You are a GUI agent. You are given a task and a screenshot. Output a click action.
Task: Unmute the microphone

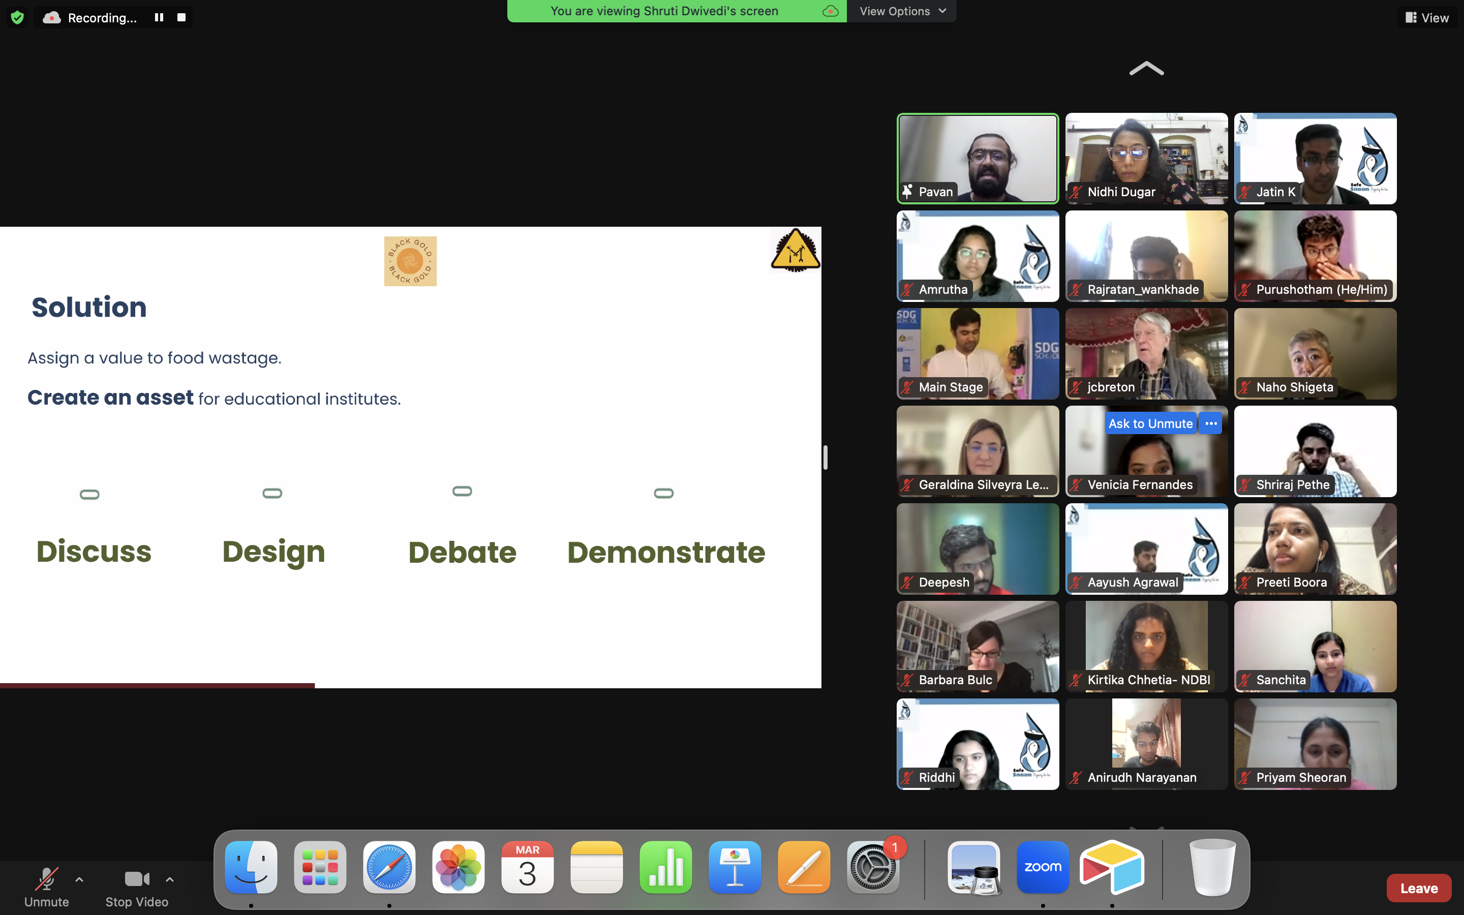tap(47, 886)
